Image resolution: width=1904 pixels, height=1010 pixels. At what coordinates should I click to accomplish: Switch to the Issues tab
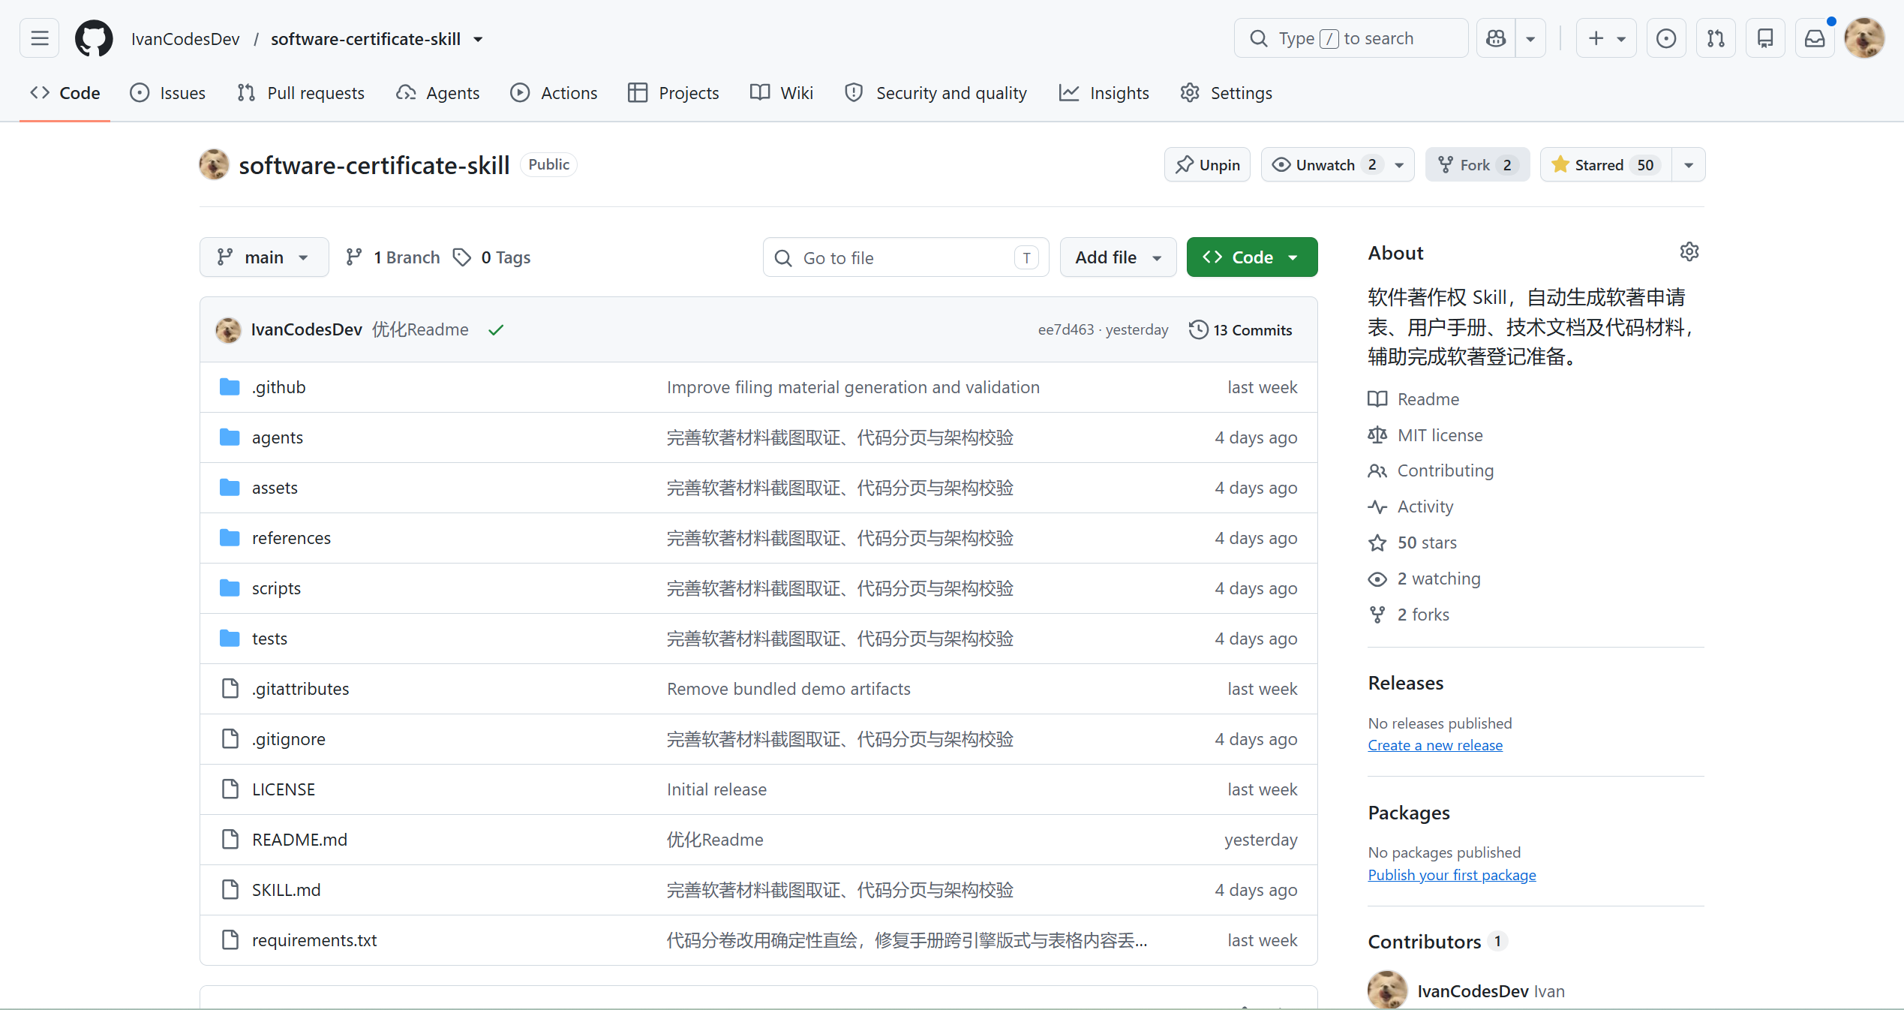(x=168, y=92)
